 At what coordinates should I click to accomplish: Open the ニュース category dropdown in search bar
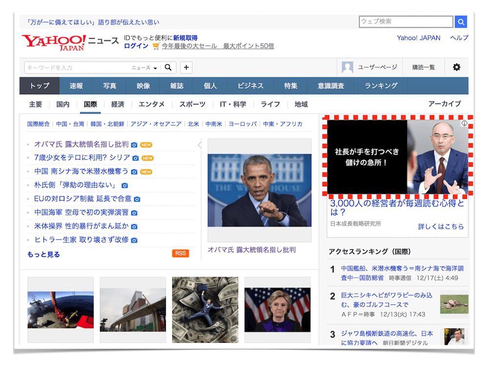144,67
